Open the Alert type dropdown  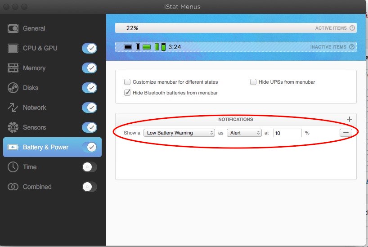(x=244, y=133)
